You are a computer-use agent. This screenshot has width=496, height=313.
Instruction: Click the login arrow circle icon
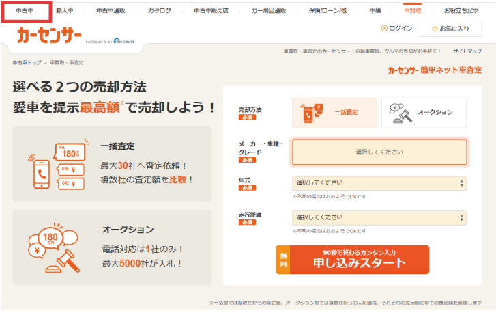coord(384,29)
